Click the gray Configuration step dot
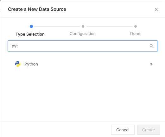The width and height of the screenshot is (165, 137). pos(83,26)
